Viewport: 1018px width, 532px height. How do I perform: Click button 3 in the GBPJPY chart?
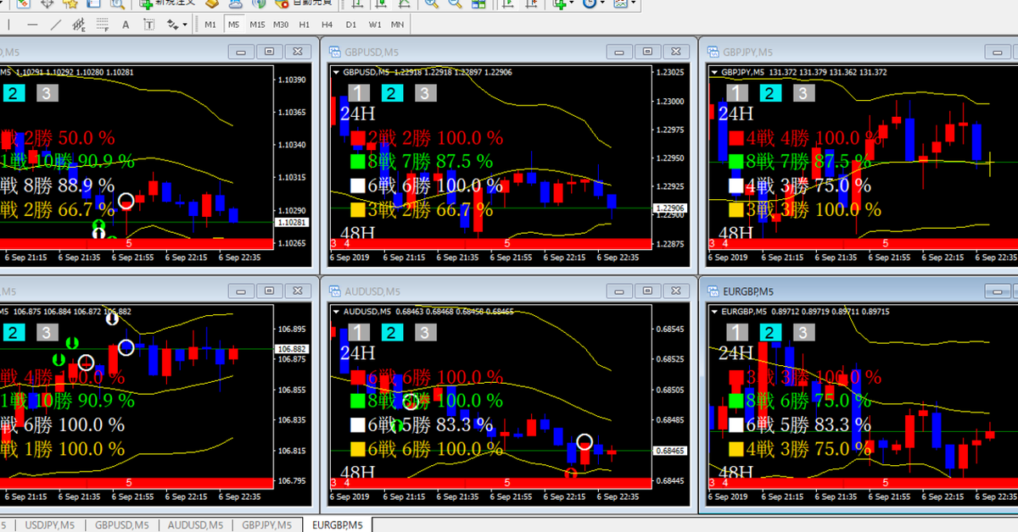coord(803,93)
